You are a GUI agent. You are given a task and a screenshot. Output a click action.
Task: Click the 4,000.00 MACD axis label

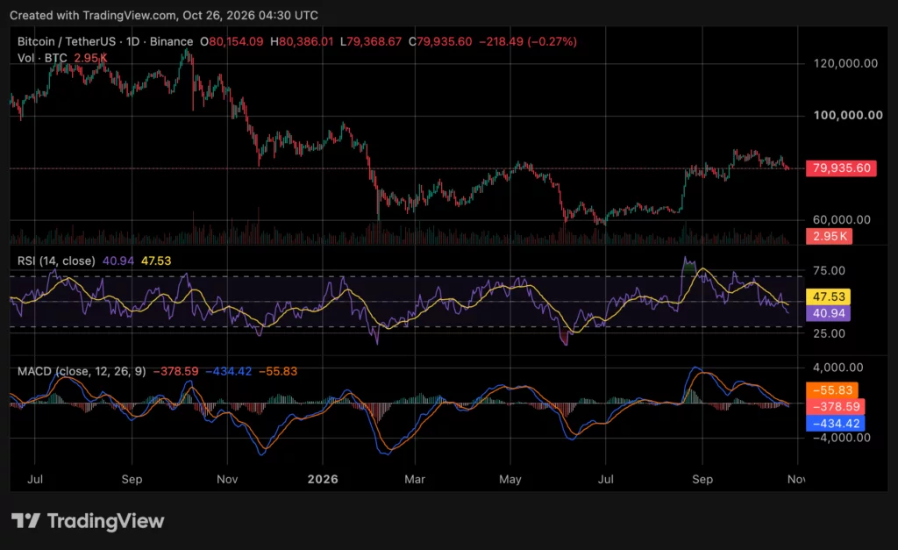point(837,368)
